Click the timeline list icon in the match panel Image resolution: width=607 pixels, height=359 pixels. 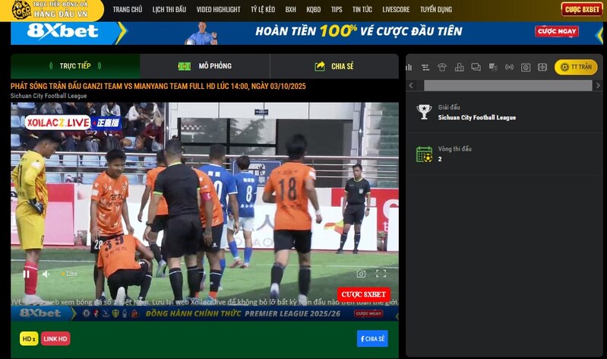425,67
